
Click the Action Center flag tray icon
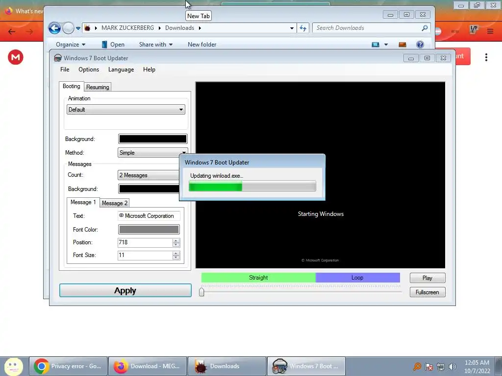coord(429,367)
